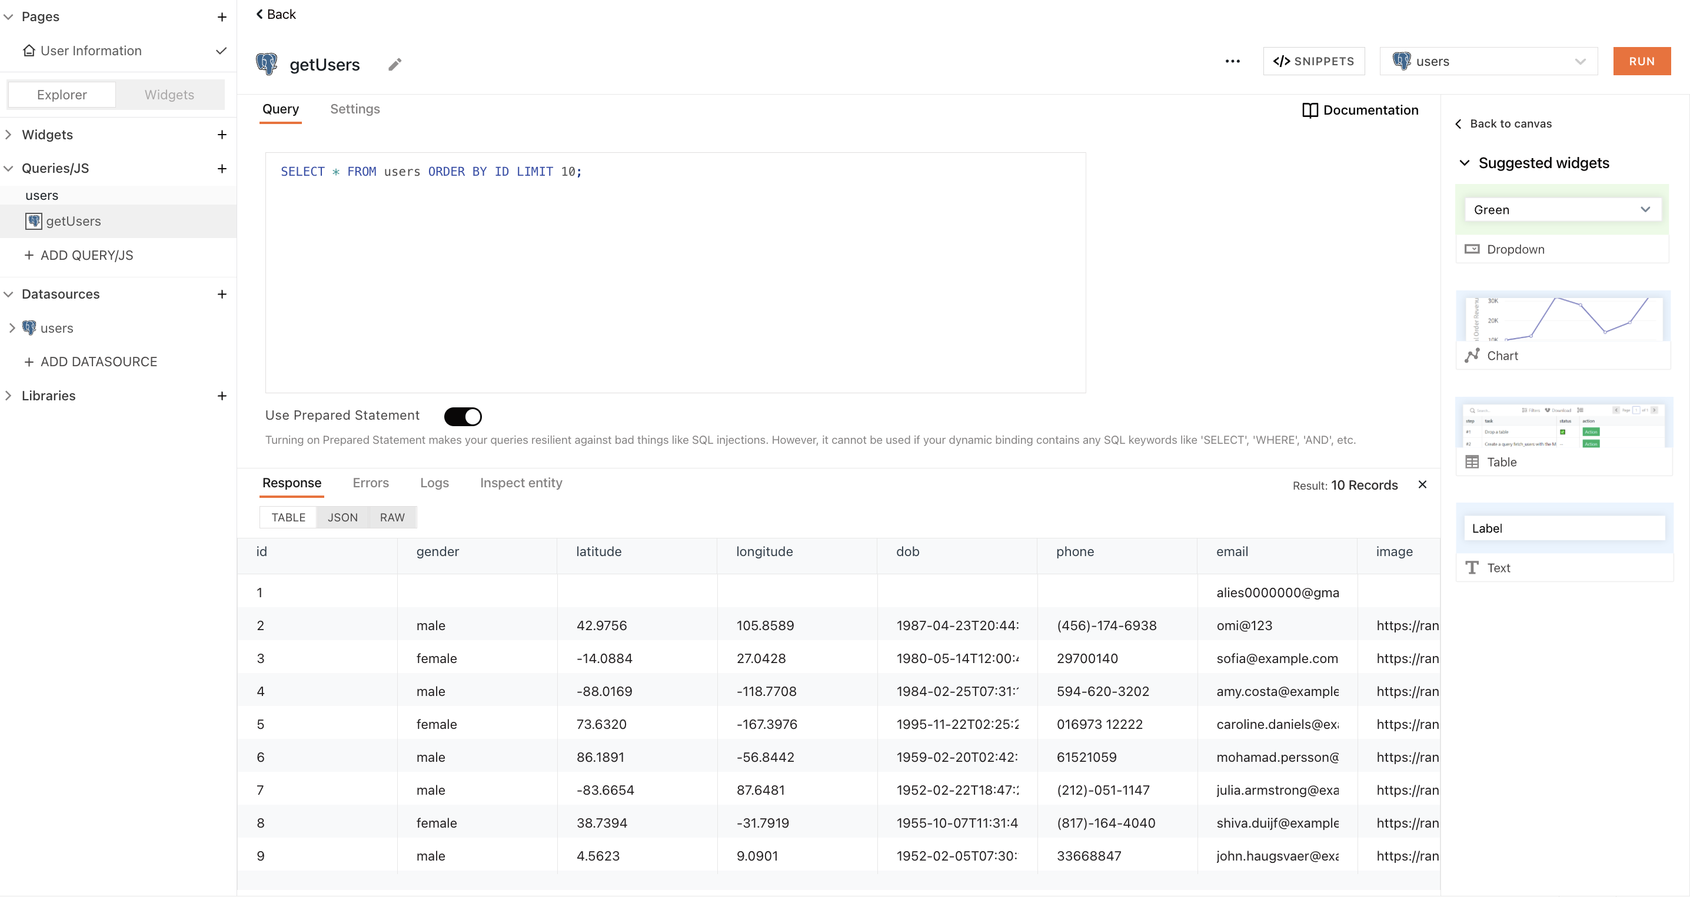This screenshot has height=897, width=1690.
Task: Open the Inspect entity tab
Action: pos(520,483)
